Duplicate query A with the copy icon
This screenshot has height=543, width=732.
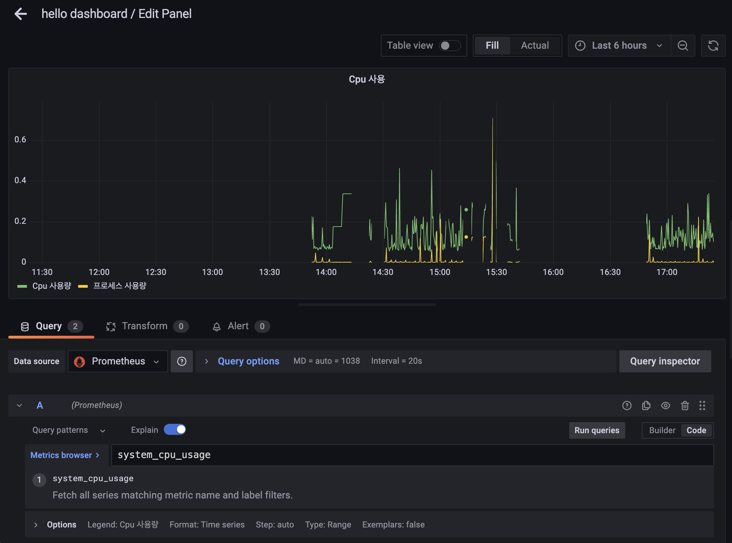(646, 406)
